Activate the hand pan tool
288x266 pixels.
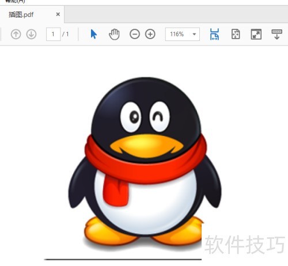[x=114, y=35]
